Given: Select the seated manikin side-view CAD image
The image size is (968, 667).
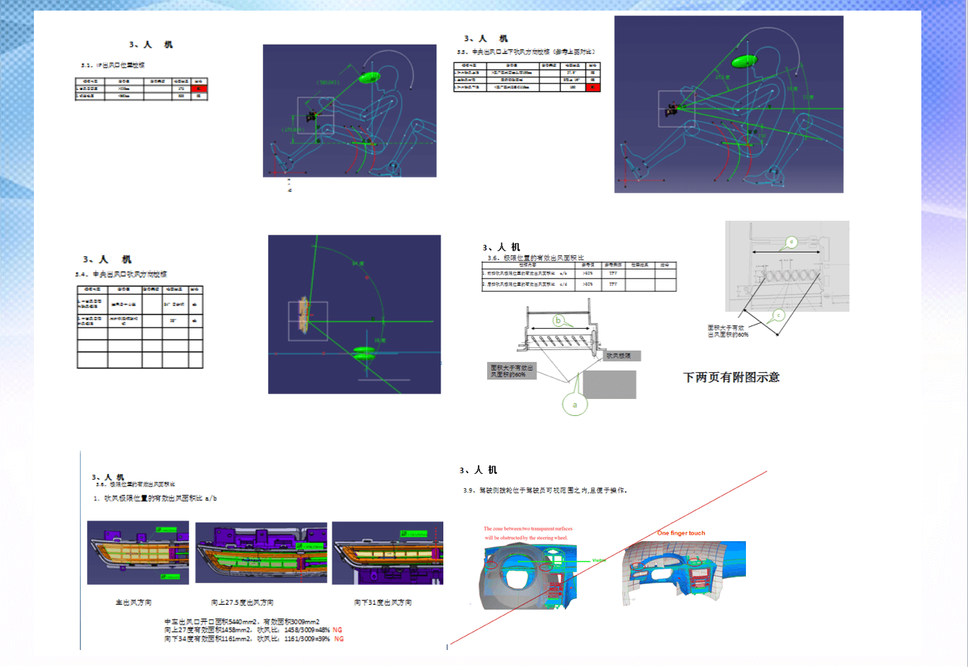Looking at the screenshot, I should coord(349,111).
